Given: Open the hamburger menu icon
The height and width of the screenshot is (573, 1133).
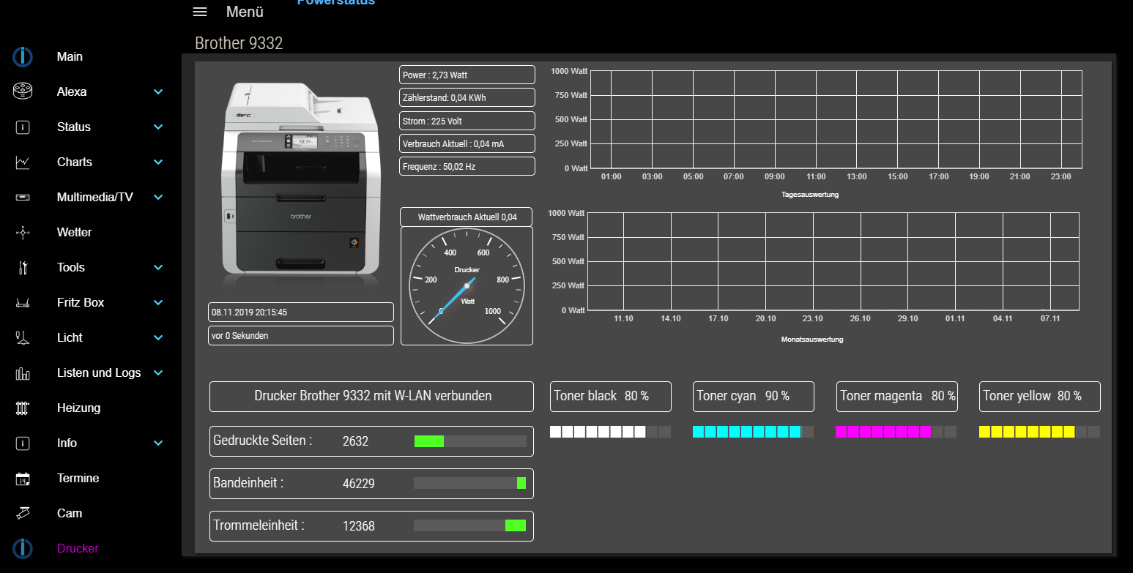Looking at the screenshot, I should [x=200, y=12].
